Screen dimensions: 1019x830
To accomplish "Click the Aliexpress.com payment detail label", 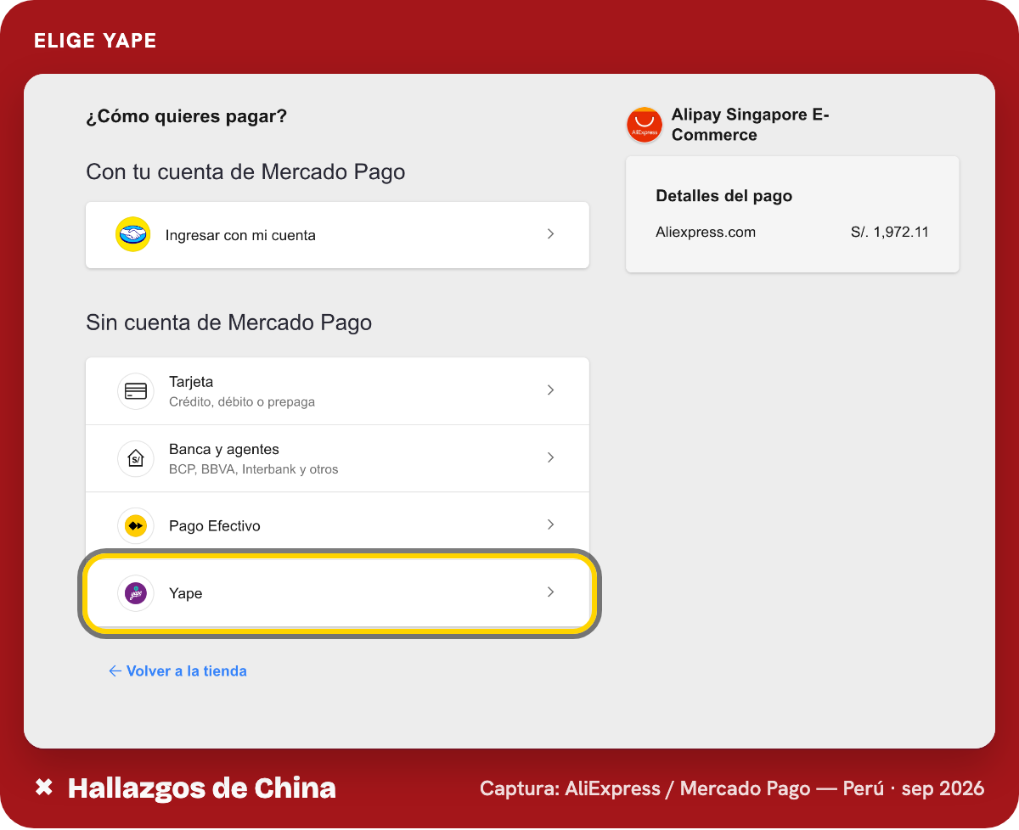I will [x=706, y=232].
